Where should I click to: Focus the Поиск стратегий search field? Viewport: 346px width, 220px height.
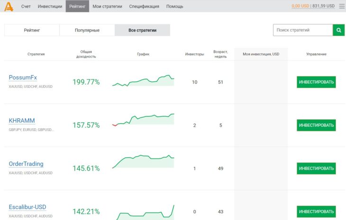coord(303,30)
